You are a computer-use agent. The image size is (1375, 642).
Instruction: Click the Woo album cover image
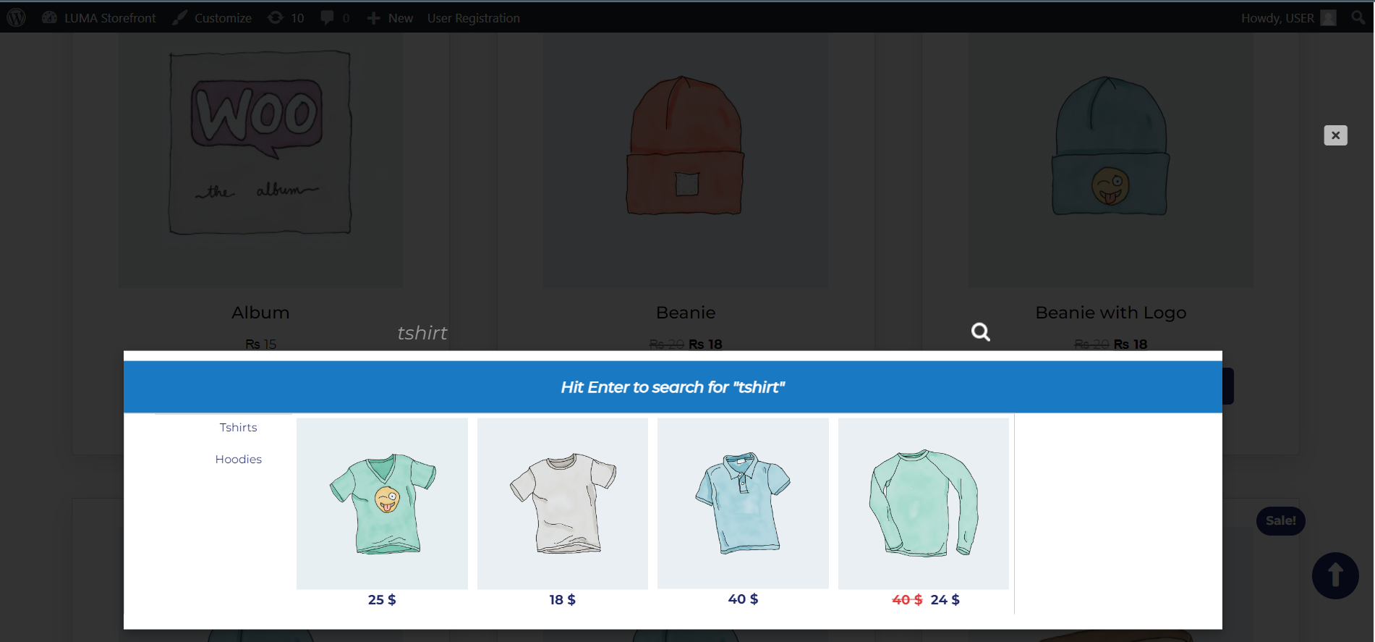260,160
